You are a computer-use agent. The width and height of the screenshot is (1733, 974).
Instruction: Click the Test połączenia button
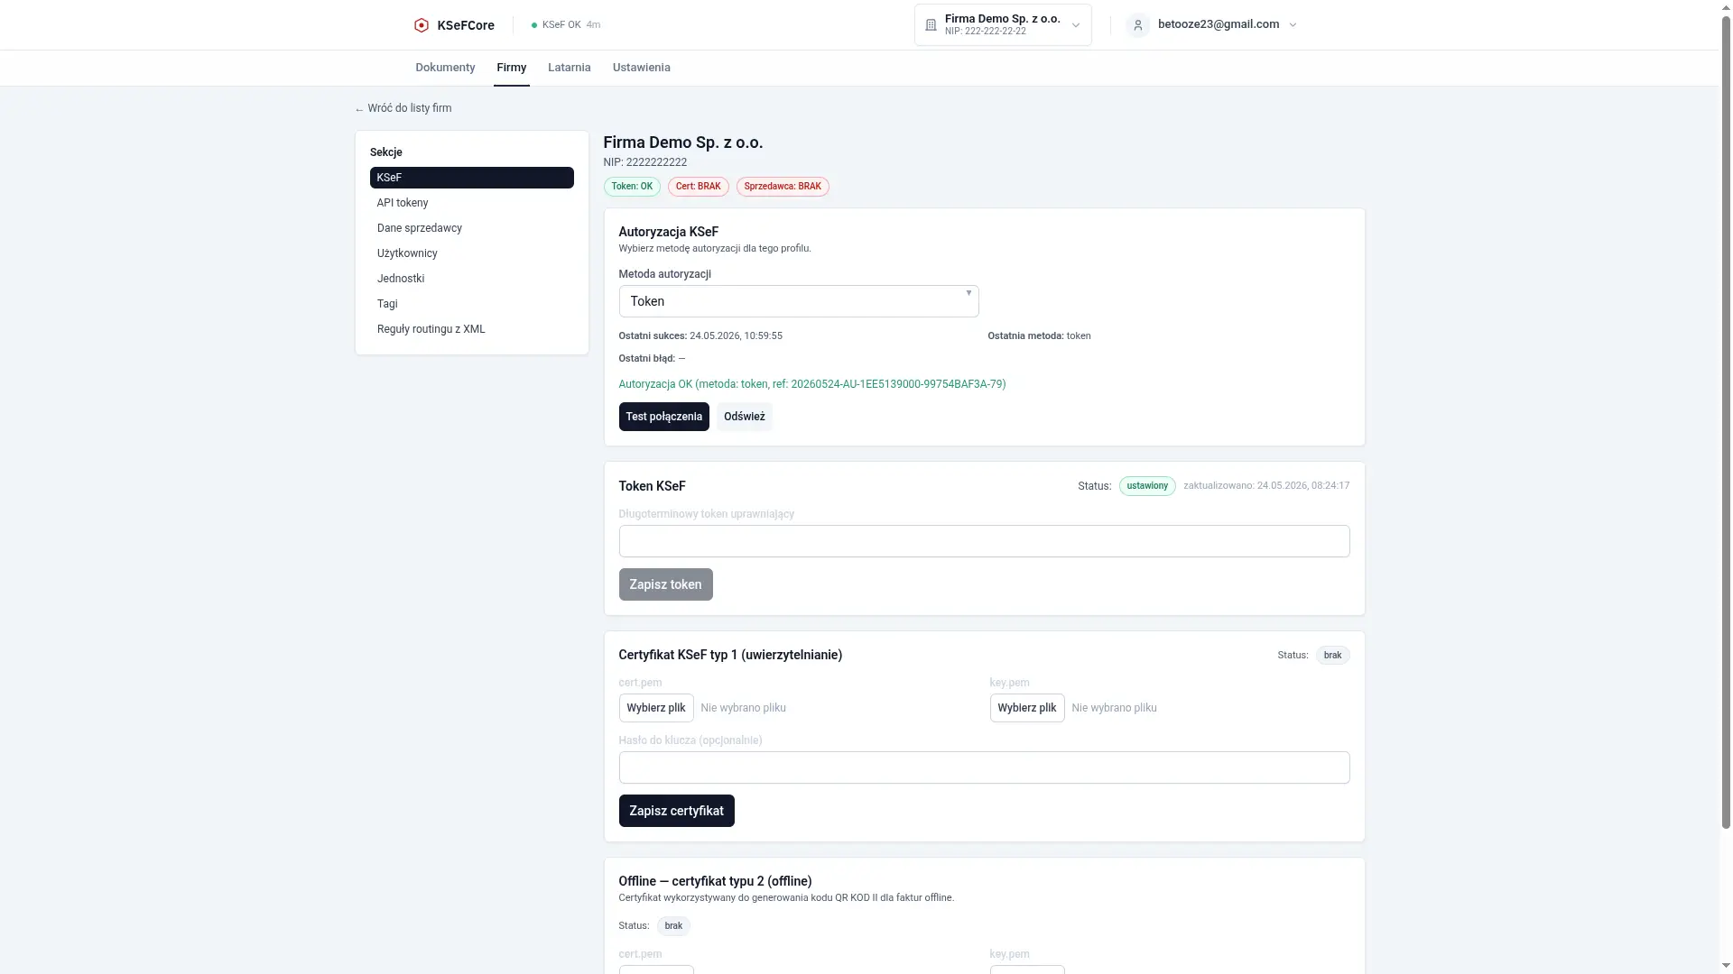pyautogui.click(x=663, y=417)
